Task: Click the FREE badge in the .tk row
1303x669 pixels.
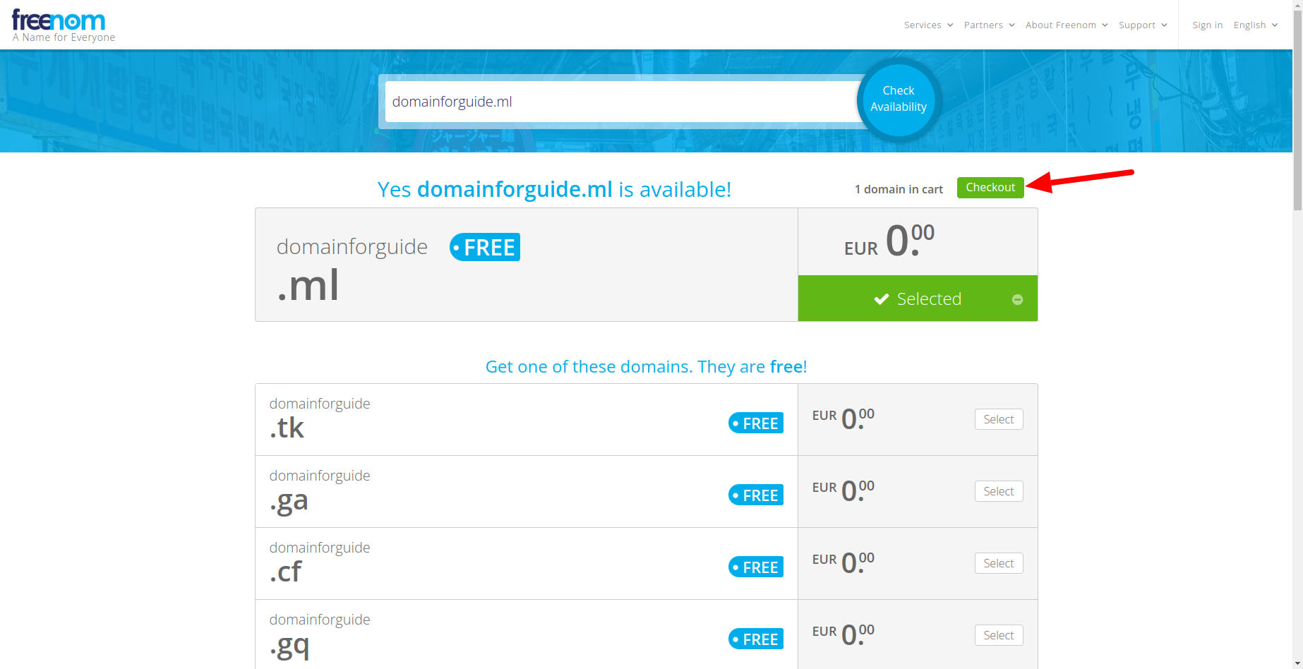Action: 756,423
